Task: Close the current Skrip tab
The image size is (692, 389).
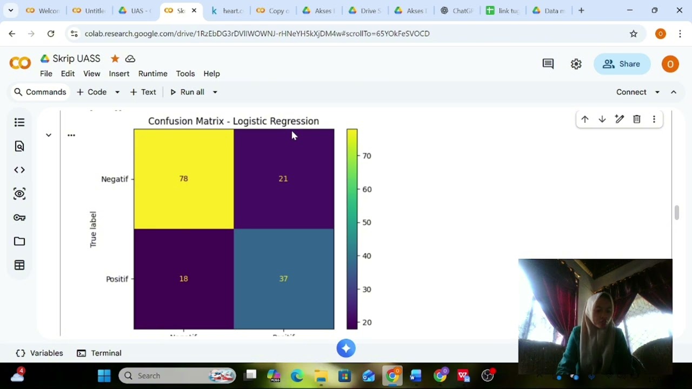Action: click(x=194, y=10)
